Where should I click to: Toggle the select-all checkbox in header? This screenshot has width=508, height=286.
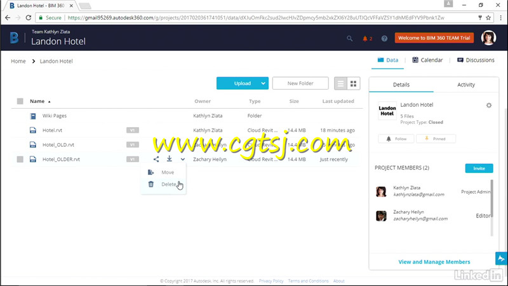point(20,101)
